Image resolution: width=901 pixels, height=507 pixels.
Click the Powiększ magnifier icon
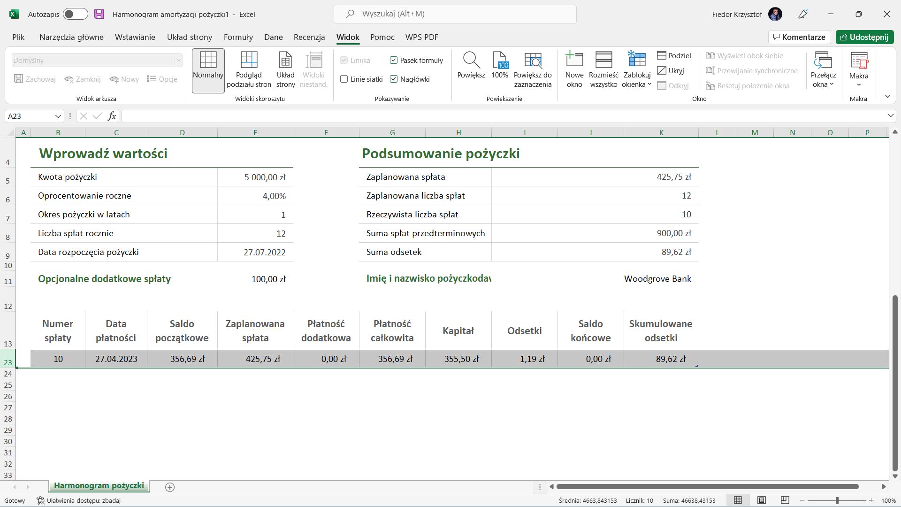[x=471, y=61]
